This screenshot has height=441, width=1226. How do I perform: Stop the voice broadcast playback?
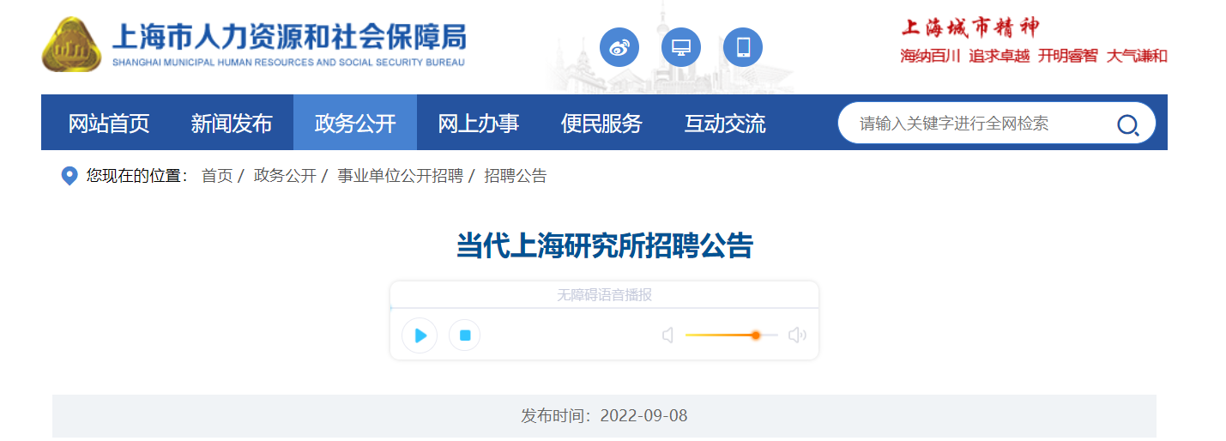pyautogui.click(x=464, y=335)
